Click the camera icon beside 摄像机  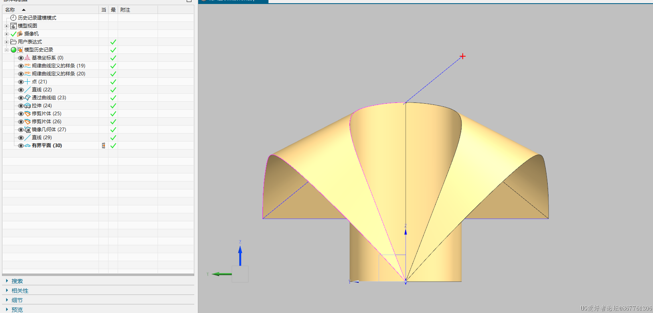pos(20,34)
